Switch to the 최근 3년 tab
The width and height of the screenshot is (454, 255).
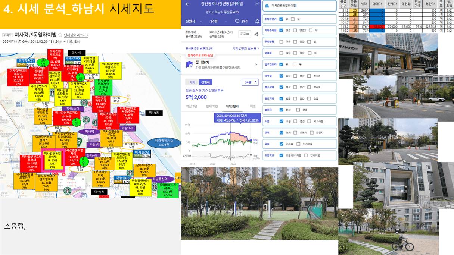point(192,107)
